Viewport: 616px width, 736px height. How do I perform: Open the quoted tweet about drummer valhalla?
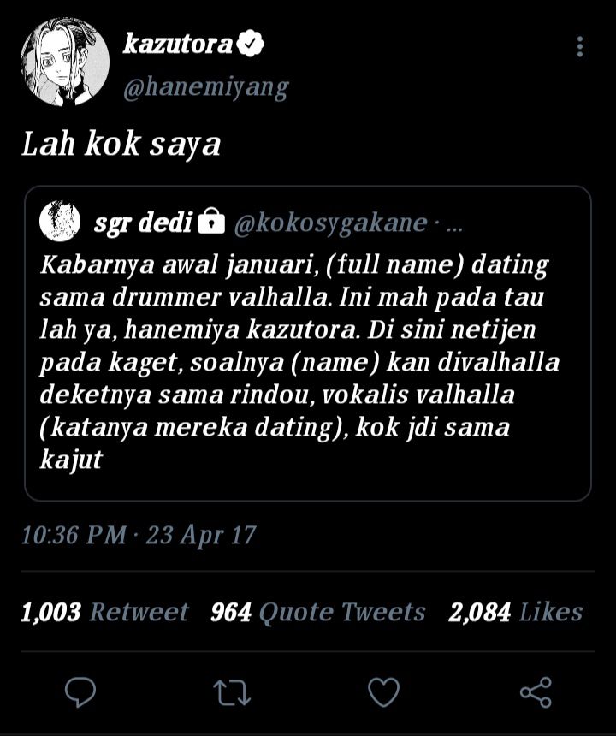(308, 343)
